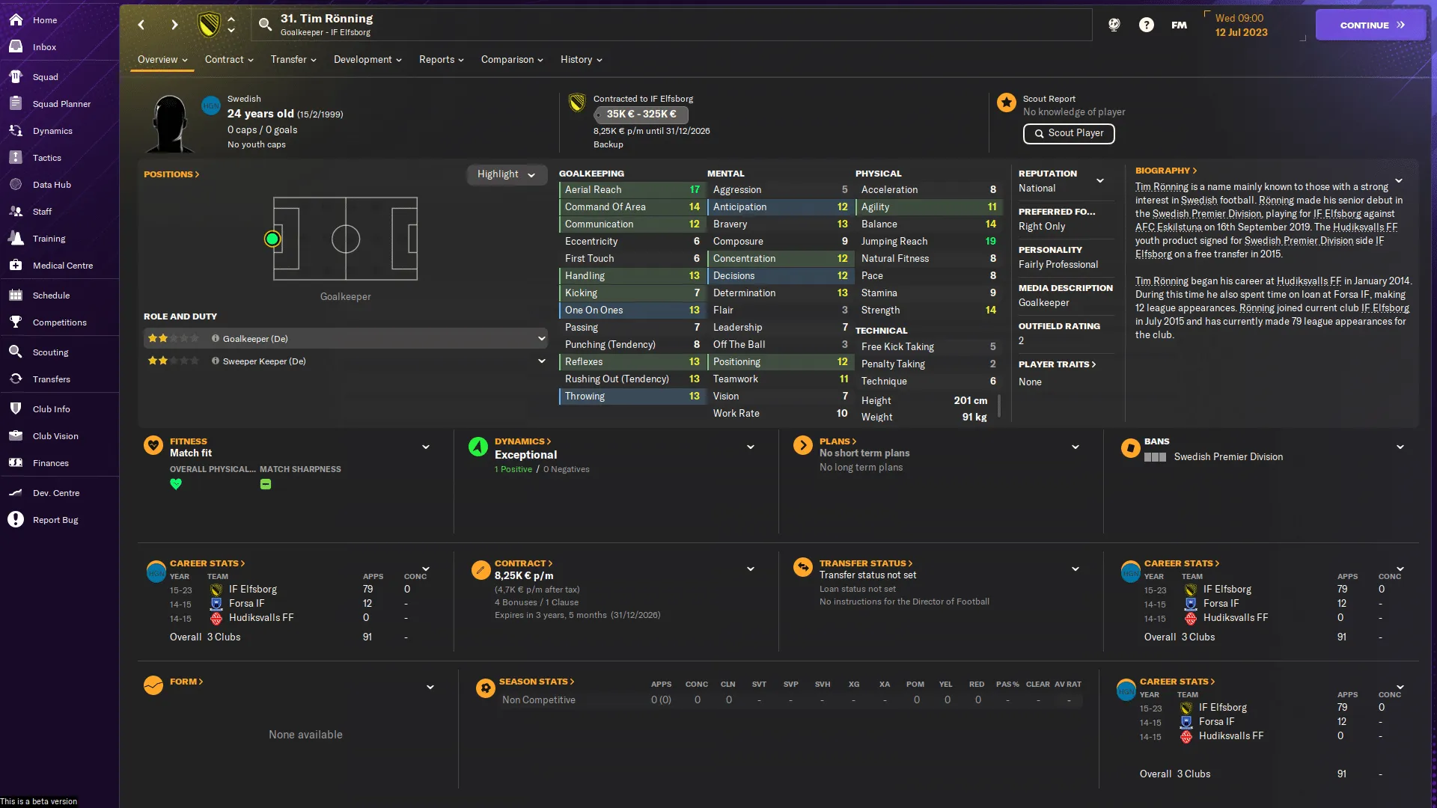
Task: Open the Contract tab menu
Action: click(x=229, y=60)
